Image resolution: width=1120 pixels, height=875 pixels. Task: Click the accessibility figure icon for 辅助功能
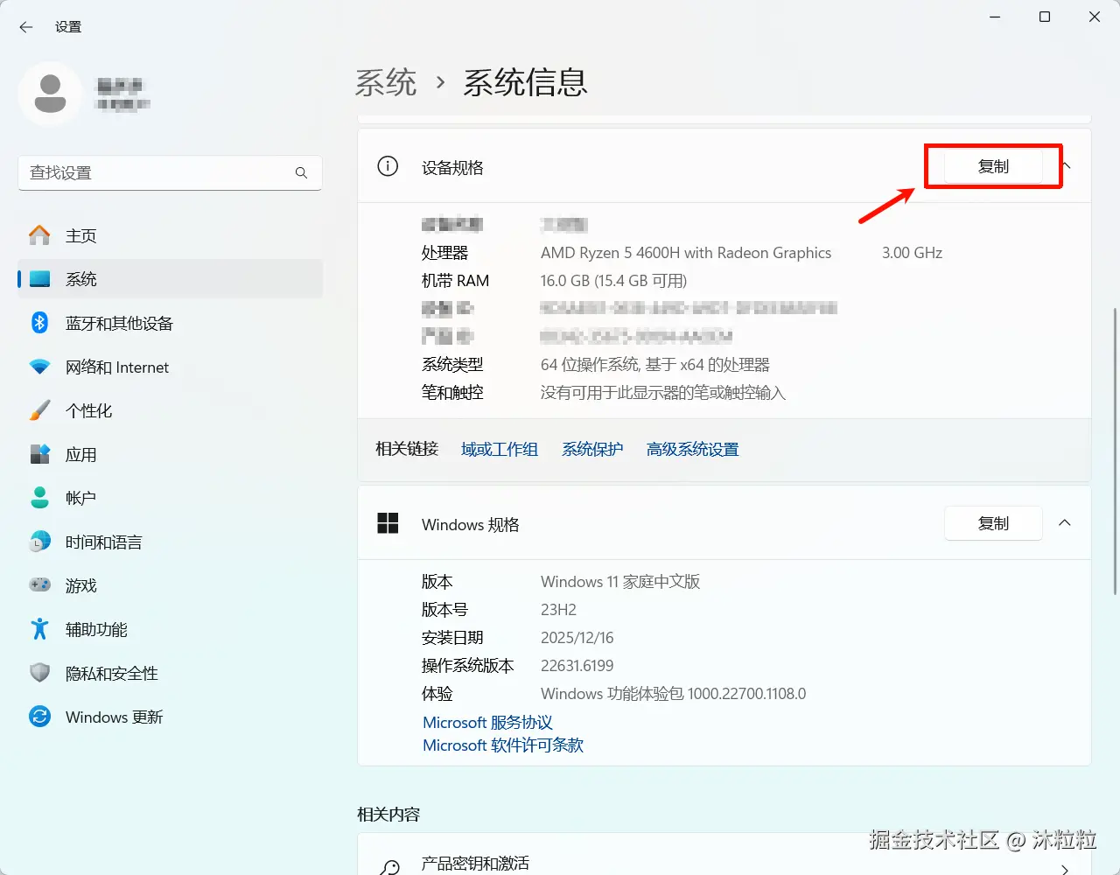[x=39, y=629]
